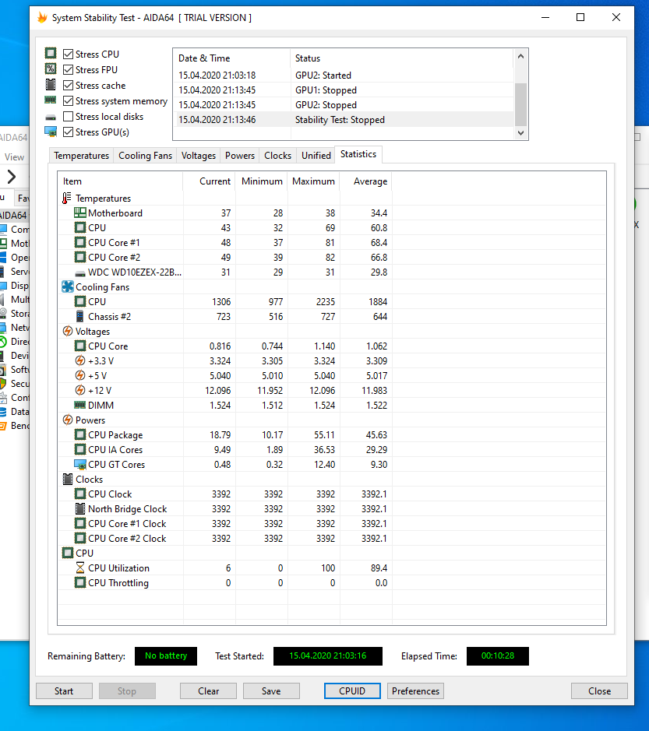
Task: Switch to the Temperatures tab
Action: click(x=81, y=155)
